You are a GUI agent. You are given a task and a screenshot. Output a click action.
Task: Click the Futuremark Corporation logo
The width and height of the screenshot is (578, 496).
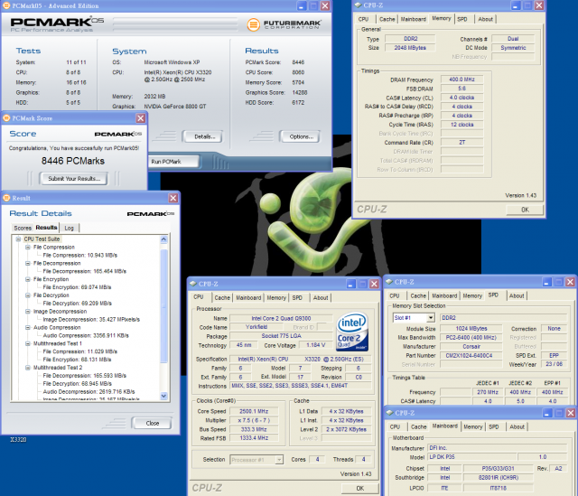pyautogui.click(x=284, y=24)
